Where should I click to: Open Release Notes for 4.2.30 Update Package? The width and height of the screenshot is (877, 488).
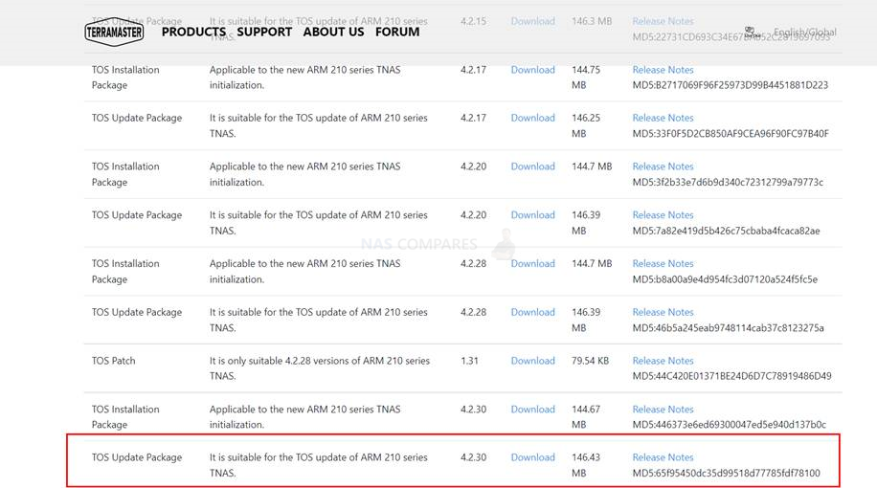click(x=663, y=457)
